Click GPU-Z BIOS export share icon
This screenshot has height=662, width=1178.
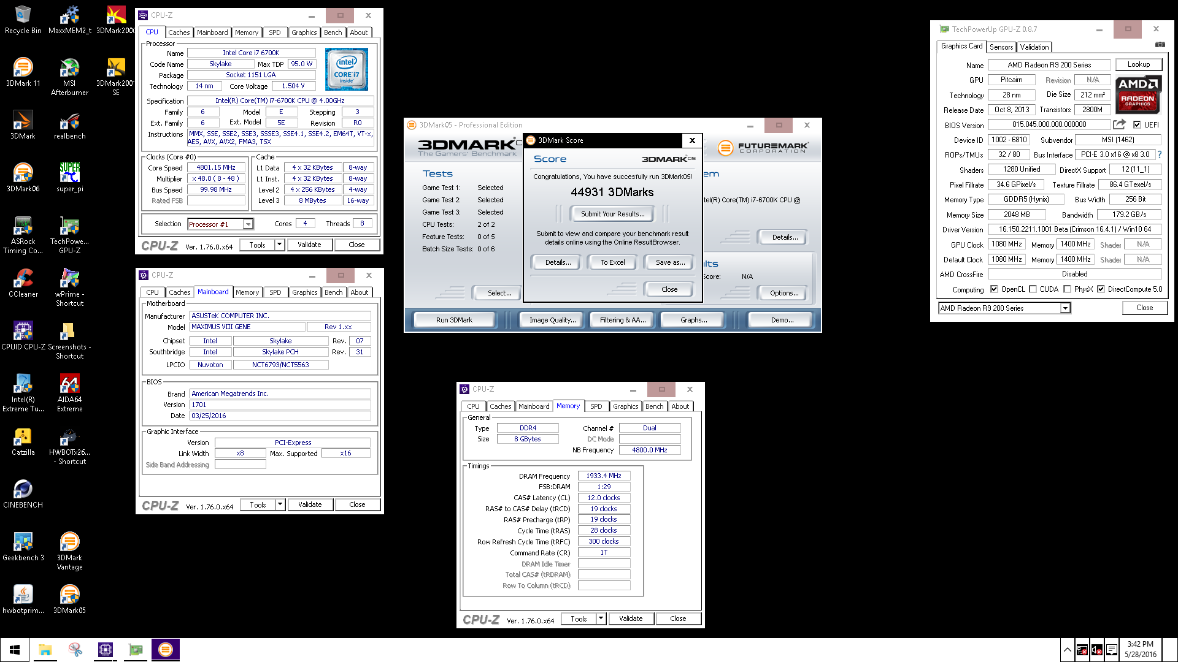point(1120,124)
